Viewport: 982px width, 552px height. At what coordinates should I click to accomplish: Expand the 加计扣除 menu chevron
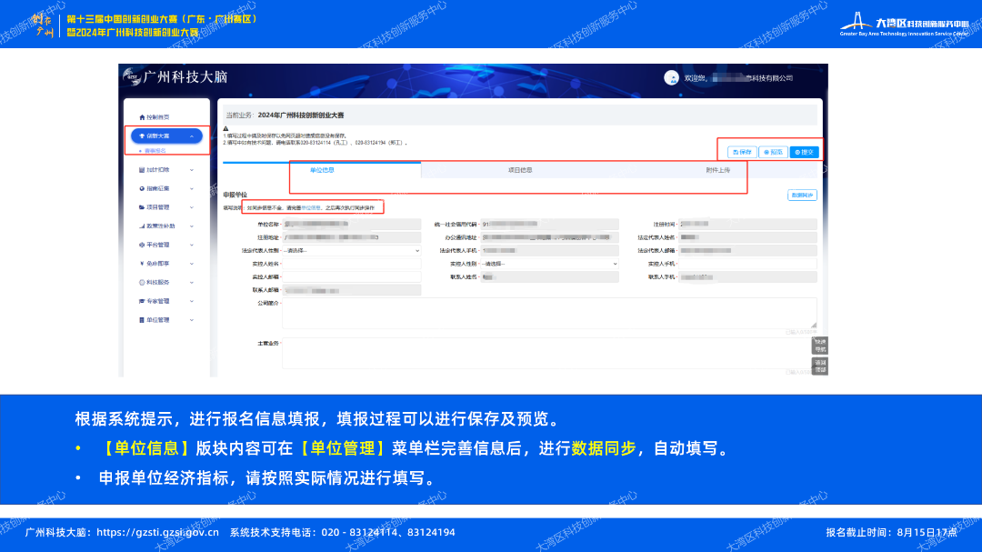click(x=192, y=170)
